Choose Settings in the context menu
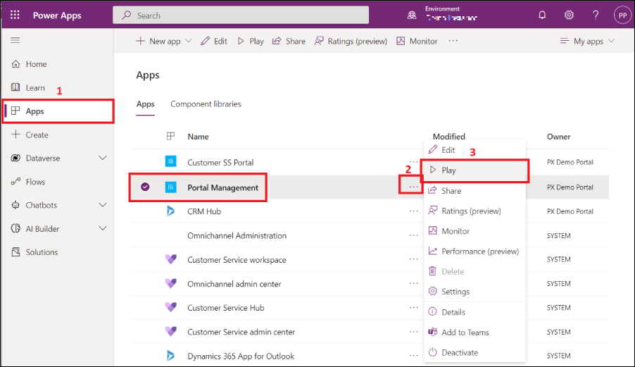 pyautogui.click(x=474, y=292)
